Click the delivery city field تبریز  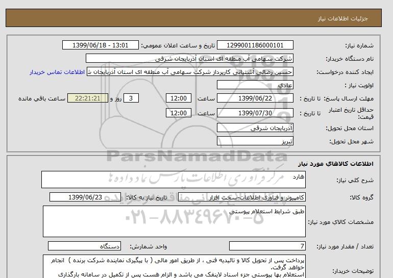tap(255, 141)
